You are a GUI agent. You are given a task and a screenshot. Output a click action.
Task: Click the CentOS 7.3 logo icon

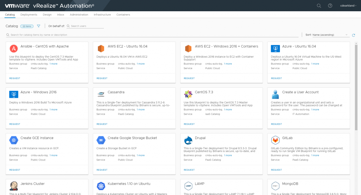click(188, 94)
